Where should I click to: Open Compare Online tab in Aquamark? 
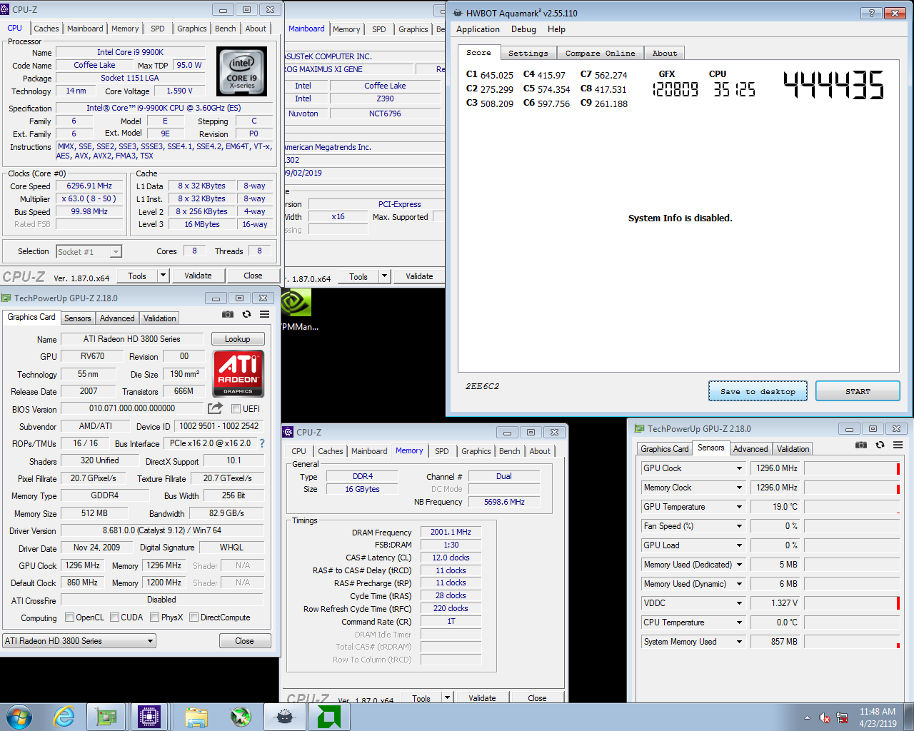[x=600, y=54]
